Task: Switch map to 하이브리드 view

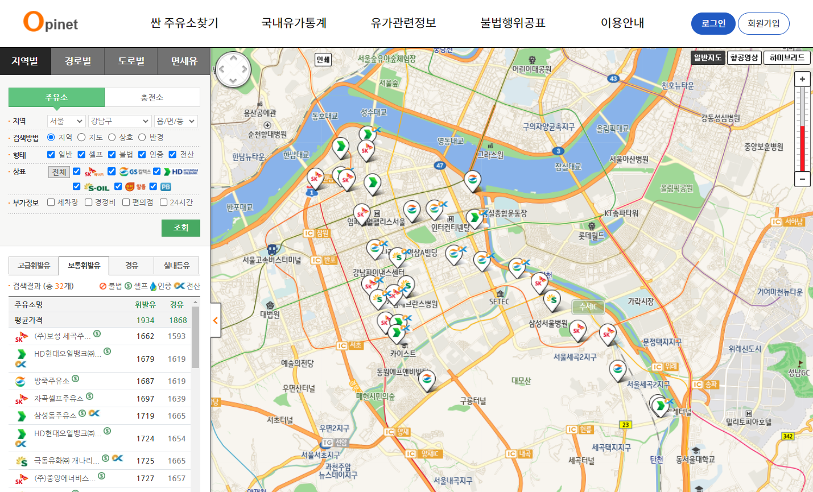Action: [787, 57]
